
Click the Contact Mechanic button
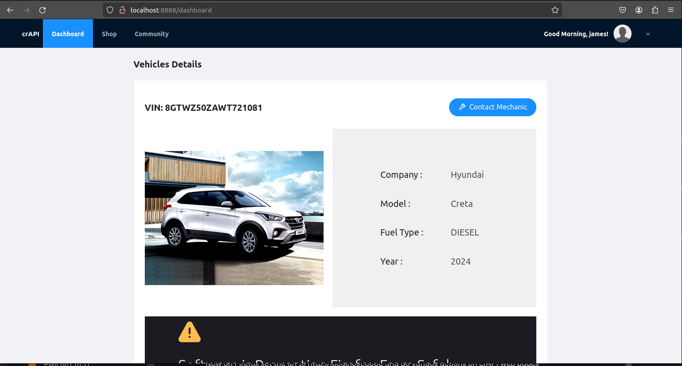point(493,107)
